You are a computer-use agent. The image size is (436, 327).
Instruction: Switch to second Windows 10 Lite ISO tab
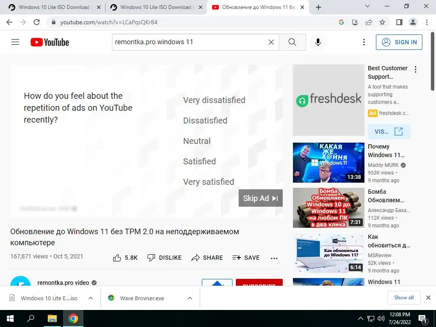pyautogui.click(x=156, y=7)
